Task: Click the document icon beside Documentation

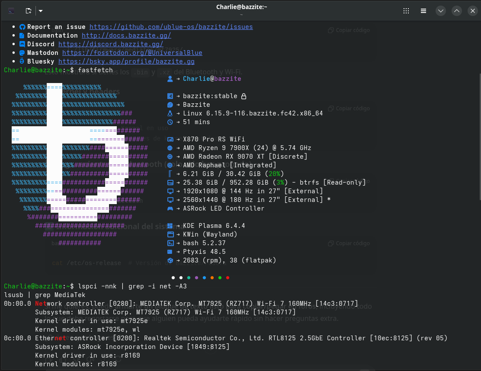Action: (22, 35)
